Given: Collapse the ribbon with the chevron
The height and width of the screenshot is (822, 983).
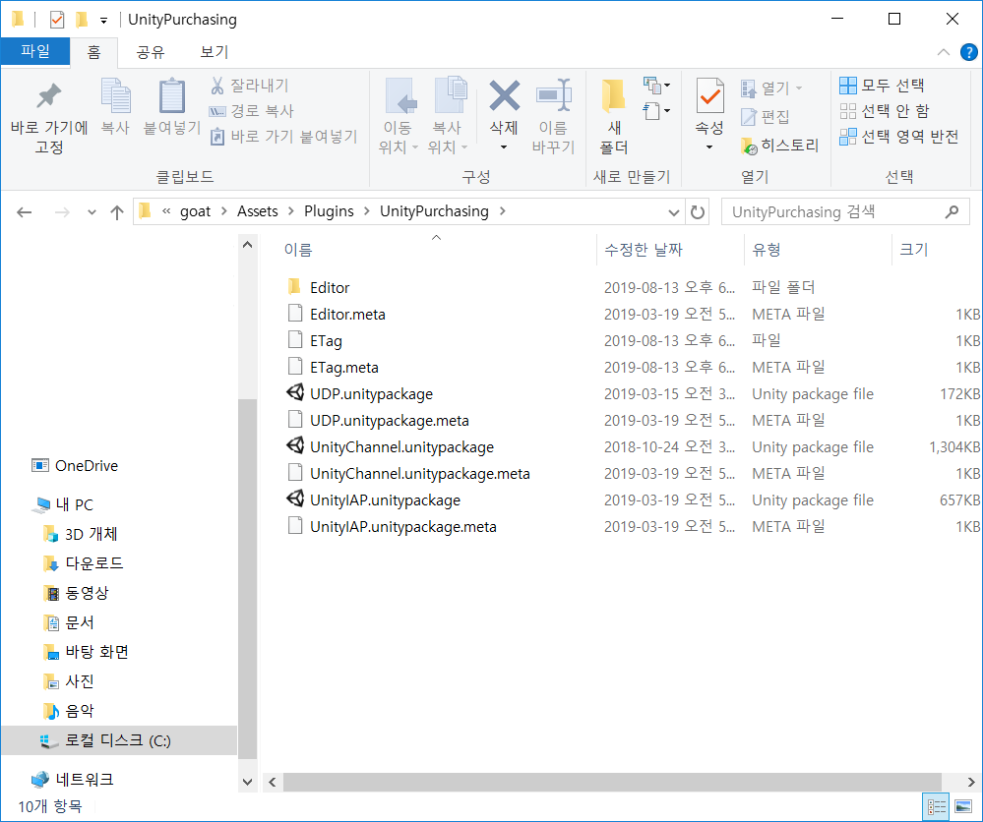Looking at the screenshot, I should point(943,52).
